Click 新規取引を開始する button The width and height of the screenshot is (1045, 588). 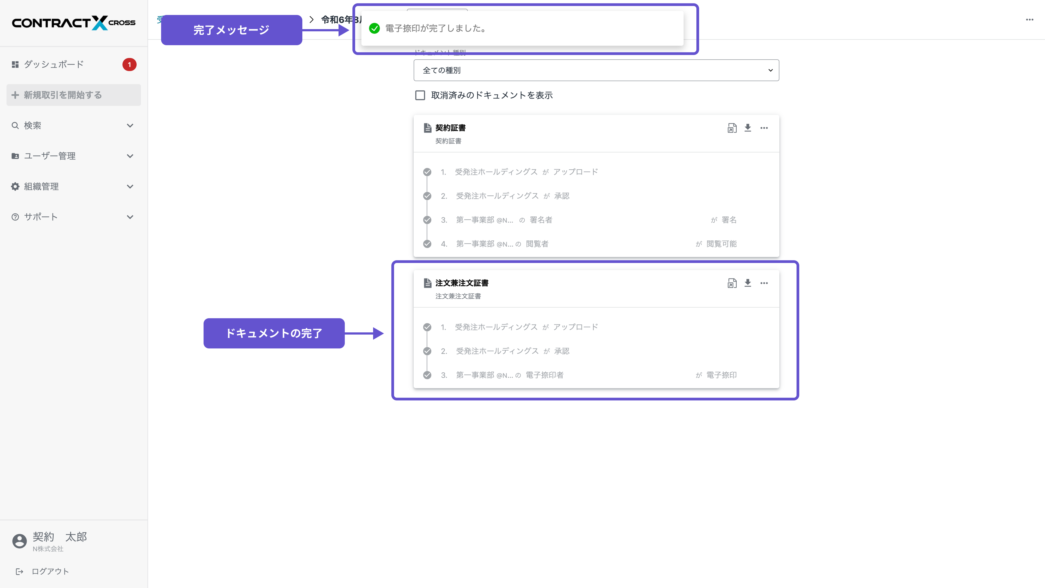pos(73,95)
